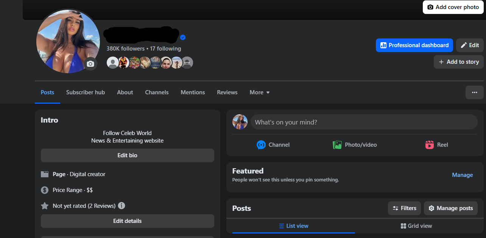Expand the More dropdown tab
Image resolution: width=486 pixels, height=238 pixels.
260,92
